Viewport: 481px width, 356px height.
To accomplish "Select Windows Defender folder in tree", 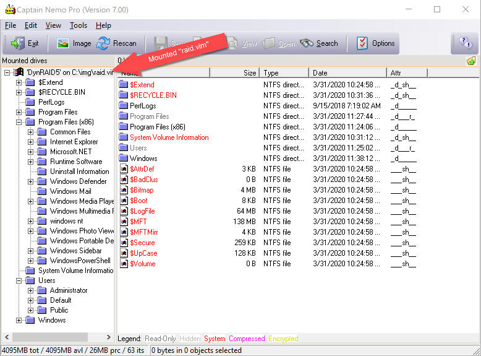I will pyautogui.click(x=78, y=181).
